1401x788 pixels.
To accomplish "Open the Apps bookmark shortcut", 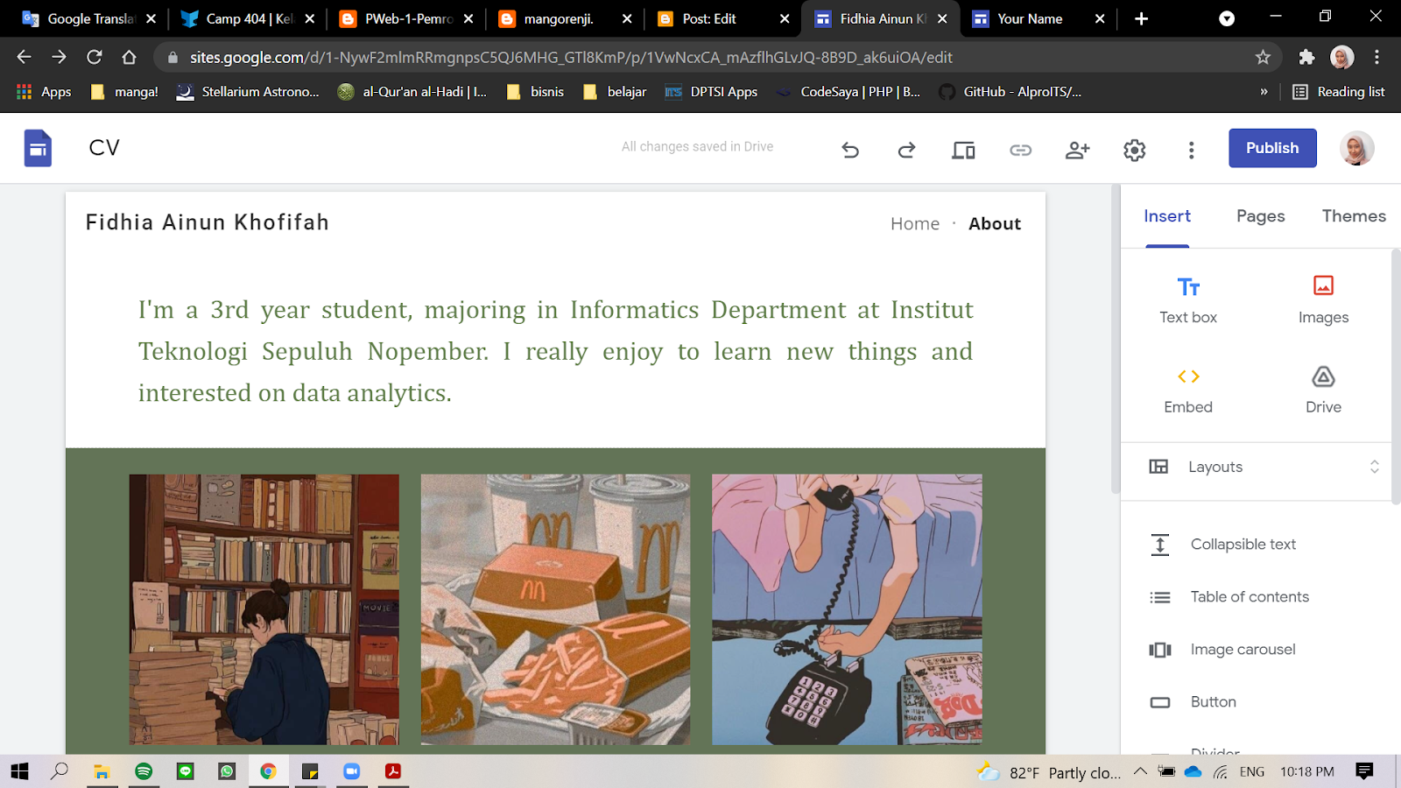I will click(44, 92).
